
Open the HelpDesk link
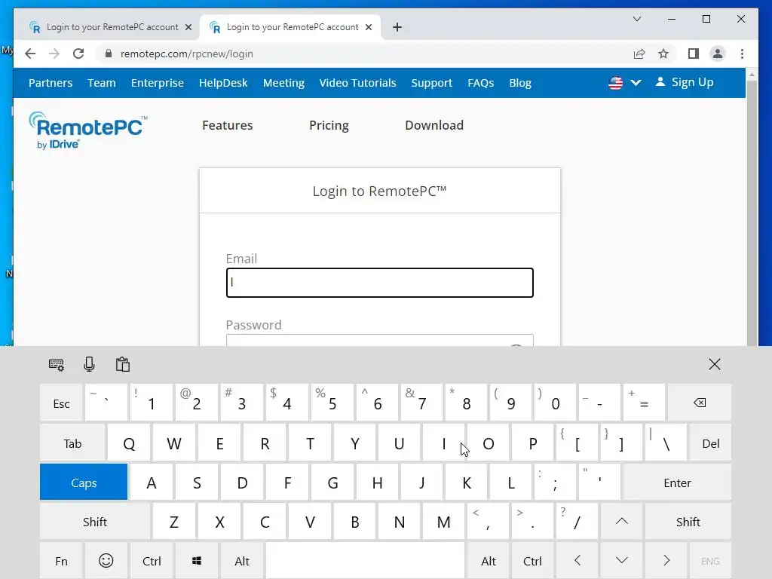point(223,83)
